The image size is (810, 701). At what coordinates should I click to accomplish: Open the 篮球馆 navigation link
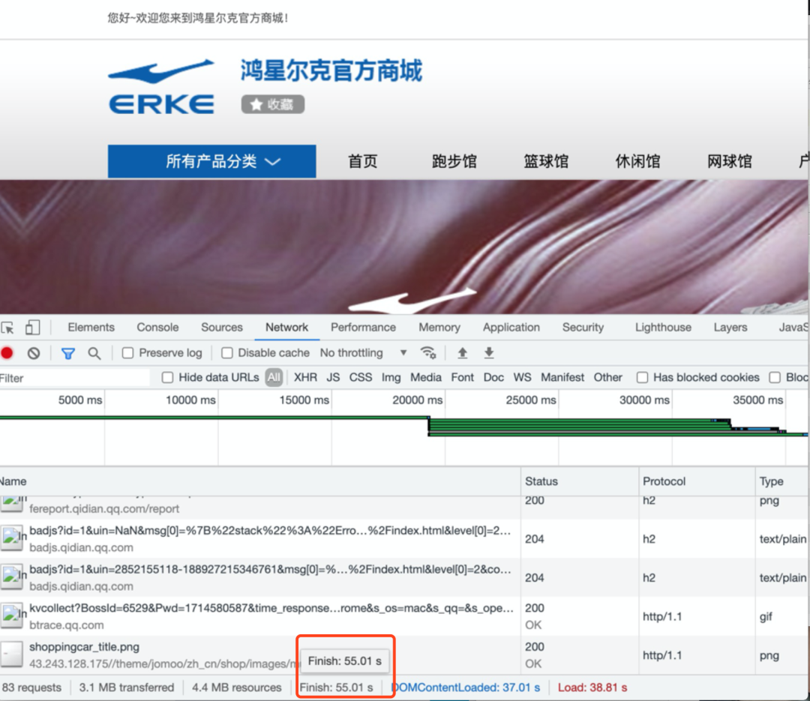(546, 161)
